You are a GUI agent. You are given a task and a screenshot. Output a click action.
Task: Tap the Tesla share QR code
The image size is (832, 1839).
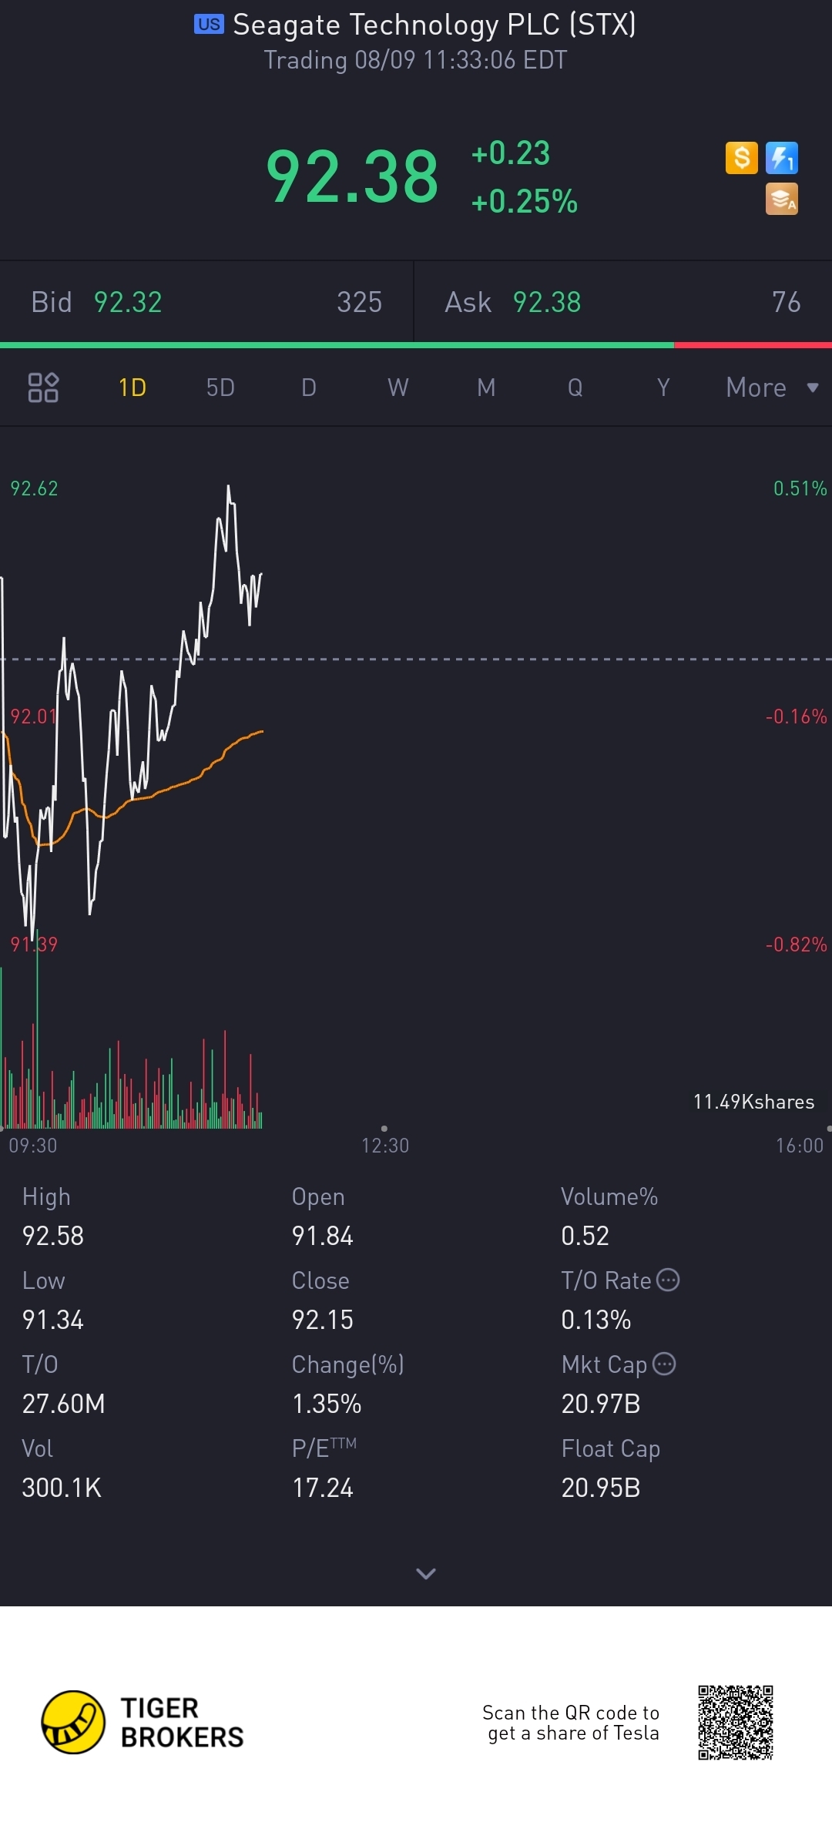pos(736,1723)
